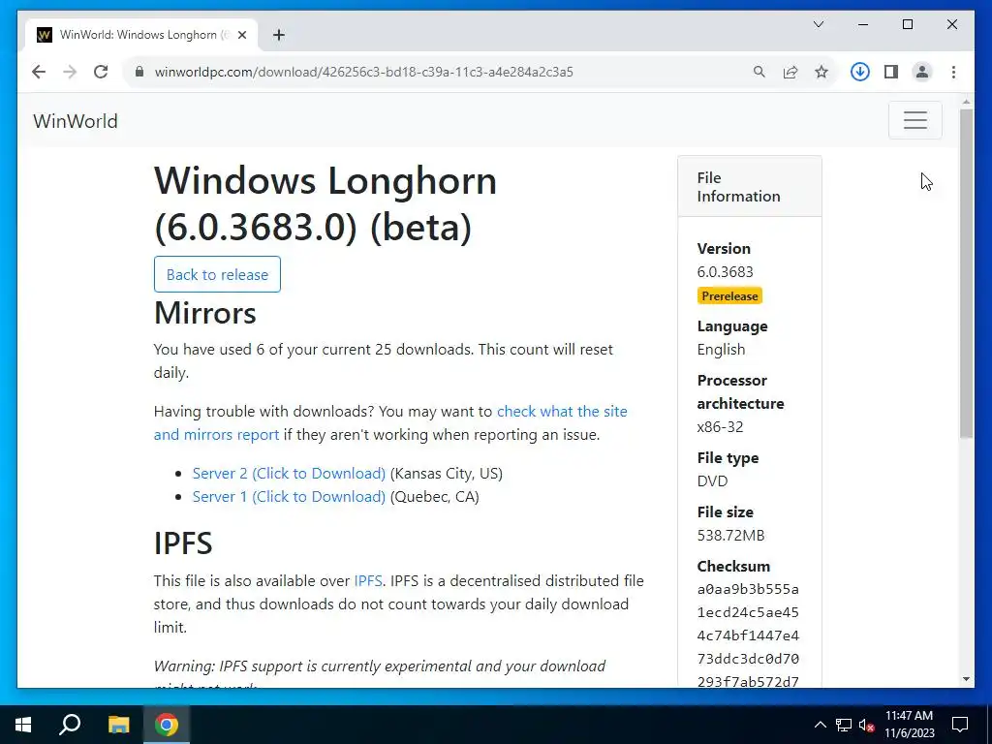The height and width of the screenshot is (744, 992).
Task: Open File Explorer from taskbar
Action: click(x=118, y=725)
